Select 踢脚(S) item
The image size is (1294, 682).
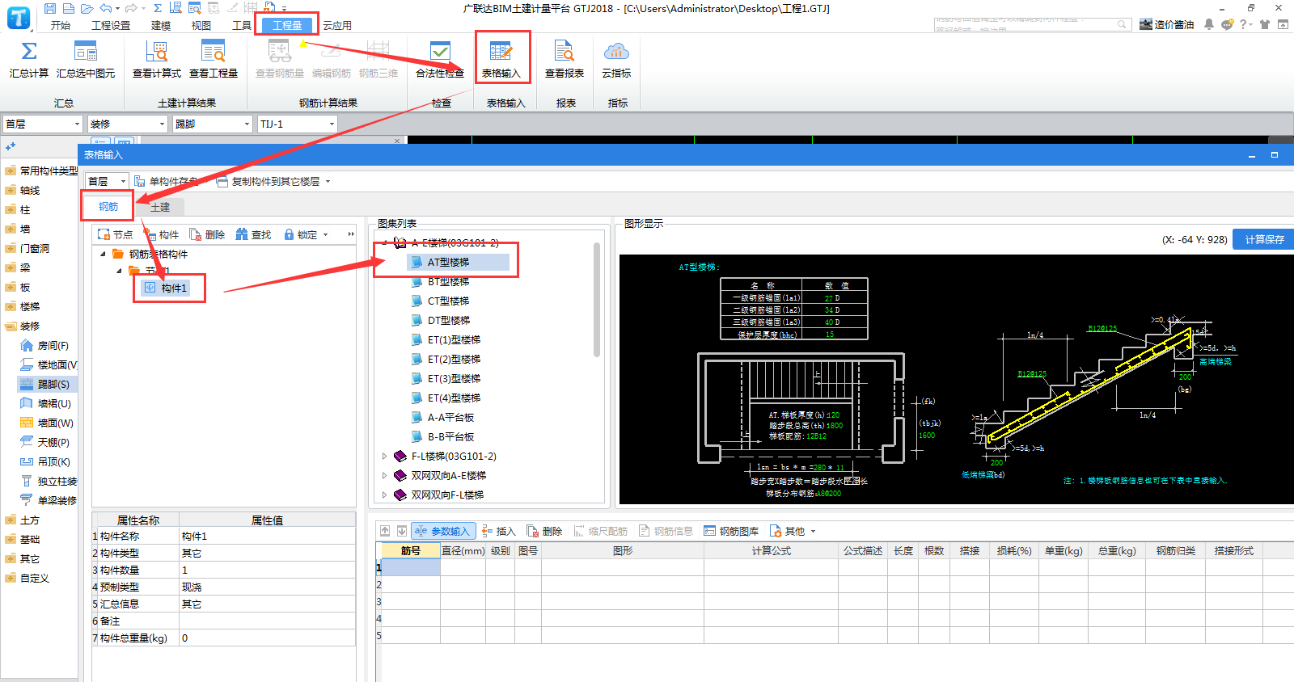(47, 384)
